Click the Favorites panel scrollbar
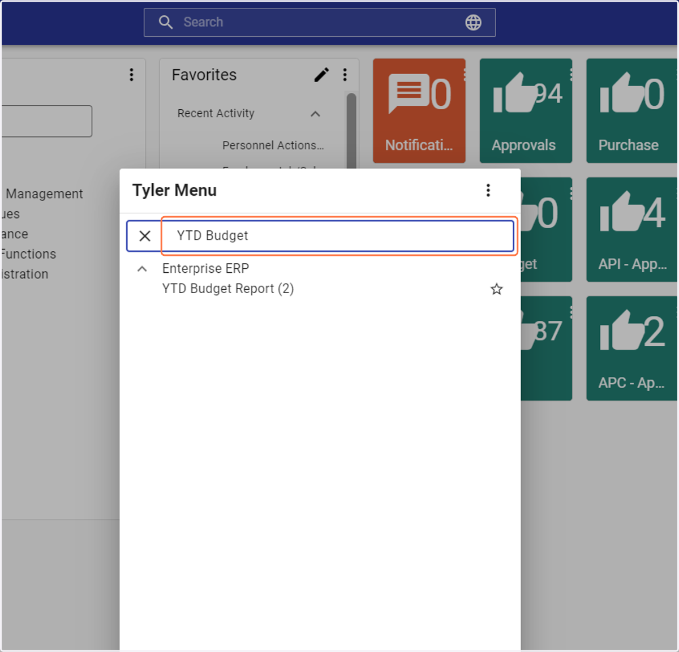This screenshot has height=652, width=679. (351, 131)
